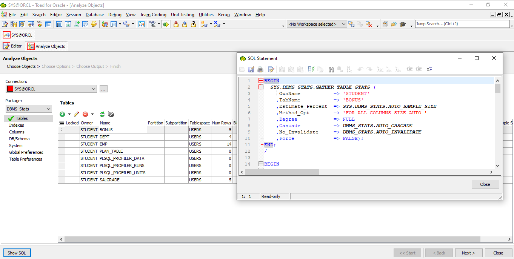Open the SQL Editor toolbar icon
Image resolution: width=514 pixels, height=259 pixels.
[5, 24]
